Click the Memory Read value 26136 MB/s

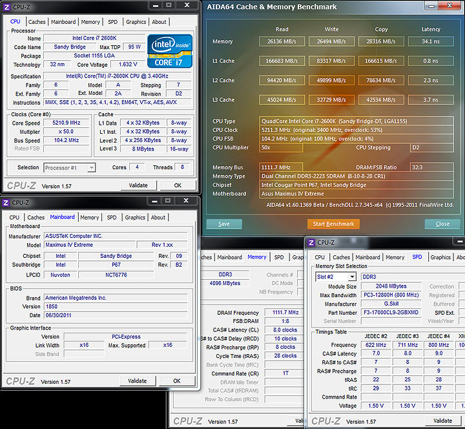[x=282, y=41]
